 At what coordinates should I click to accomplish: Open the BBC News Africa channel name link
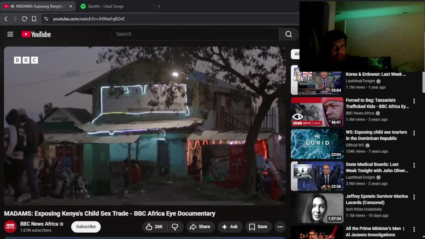coord(39,224)
